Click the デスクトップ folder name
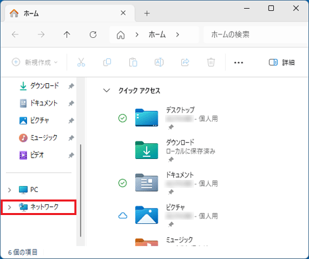Screen dimensions: 309x259 point(180,110)
